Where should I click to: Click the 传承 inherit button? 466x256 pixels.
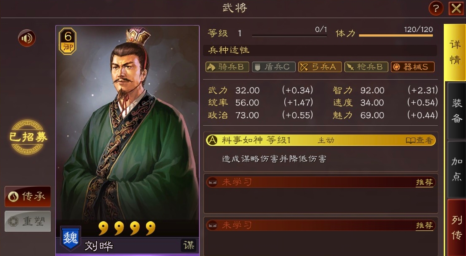(x=28, y=197)
